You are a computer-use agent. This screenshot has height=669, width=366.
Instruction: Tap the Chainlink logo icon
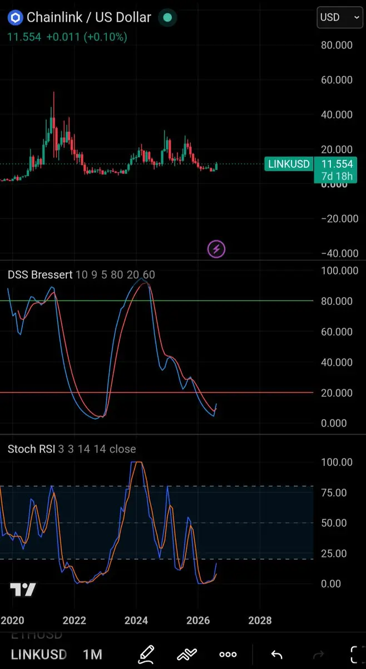(x=15, y=17)
